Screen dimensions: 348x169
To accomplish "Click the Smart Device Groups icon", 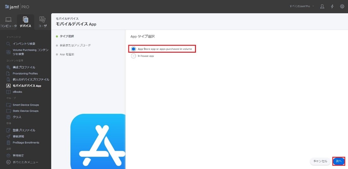I will [x=8, y=105].
